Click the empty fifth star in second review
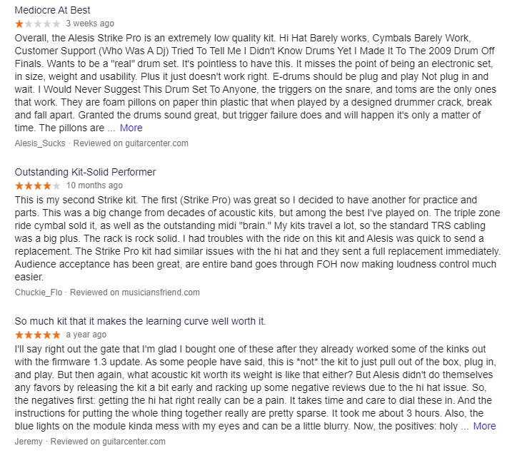Screen dimensions: 517x453 56,185
